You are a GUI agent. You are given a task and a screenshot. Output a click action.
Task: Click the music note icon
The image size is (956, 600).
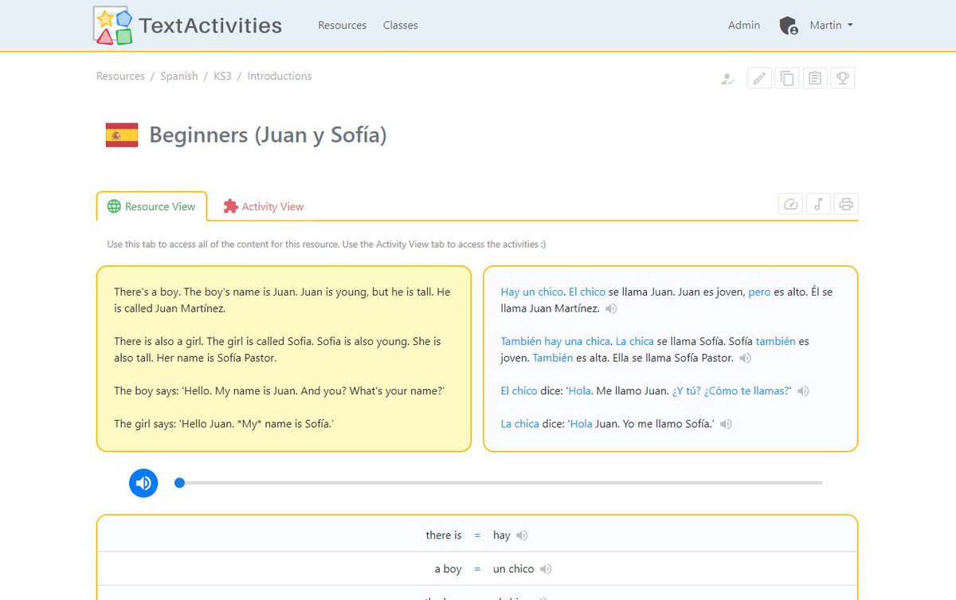point(818,204)
